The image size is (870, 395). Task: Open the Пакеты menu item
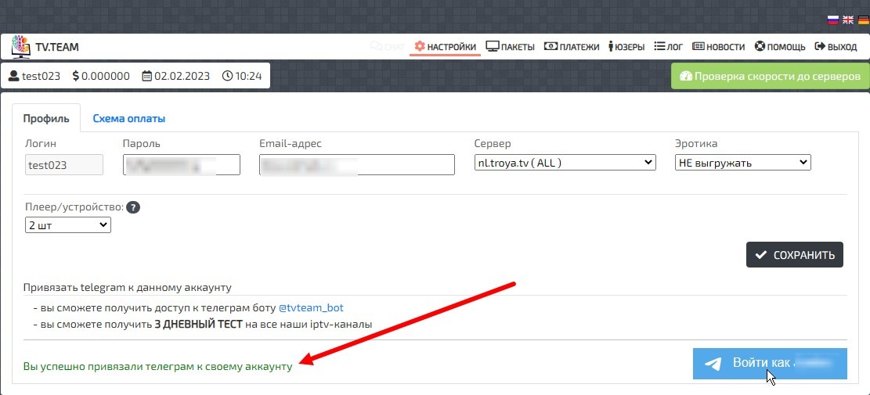(510, 47)
